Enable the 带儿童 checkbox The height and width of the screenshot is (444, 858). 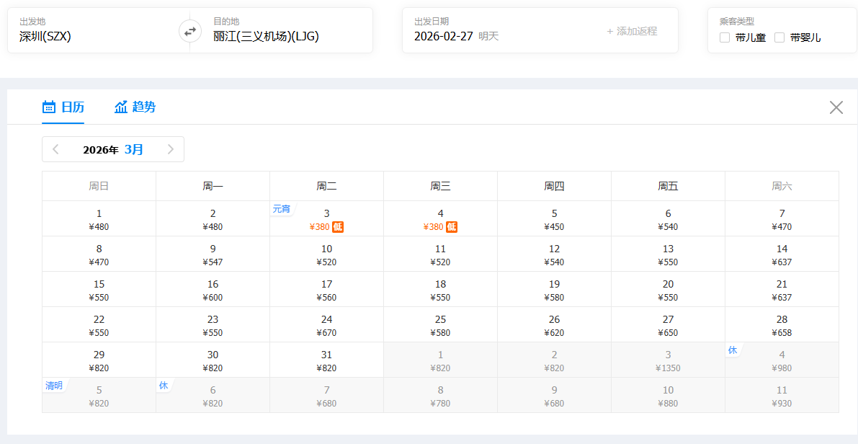click(x=725, y=37)
